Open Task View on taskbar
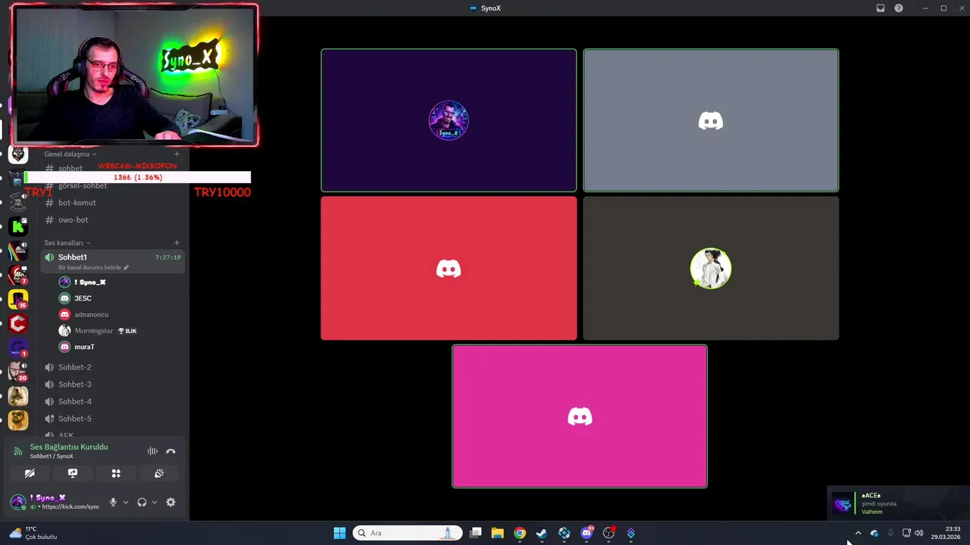 coord(475,533)
